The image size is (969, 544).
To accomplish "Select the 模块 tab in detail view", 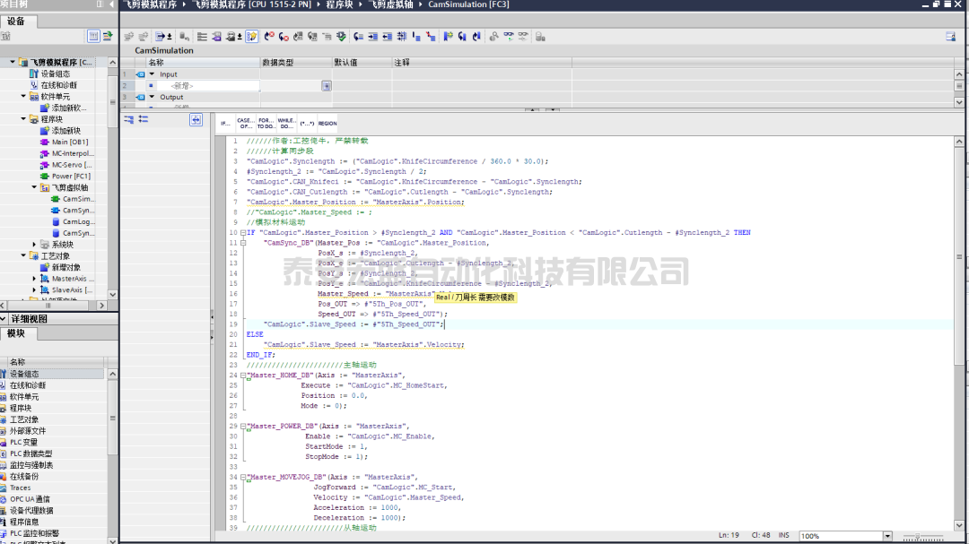I will point(16,332).
